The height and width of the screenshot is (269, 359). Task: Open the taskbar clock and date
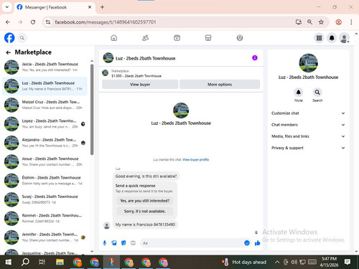329,262
